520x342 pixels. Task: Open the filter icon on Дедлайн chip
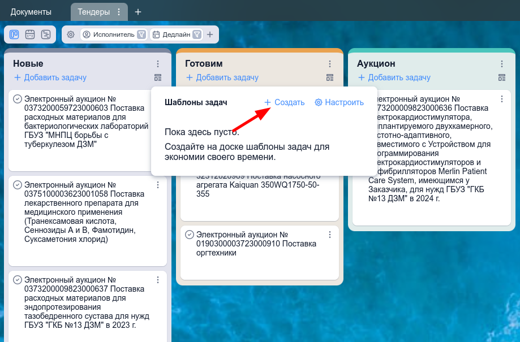tap(196, 34)
